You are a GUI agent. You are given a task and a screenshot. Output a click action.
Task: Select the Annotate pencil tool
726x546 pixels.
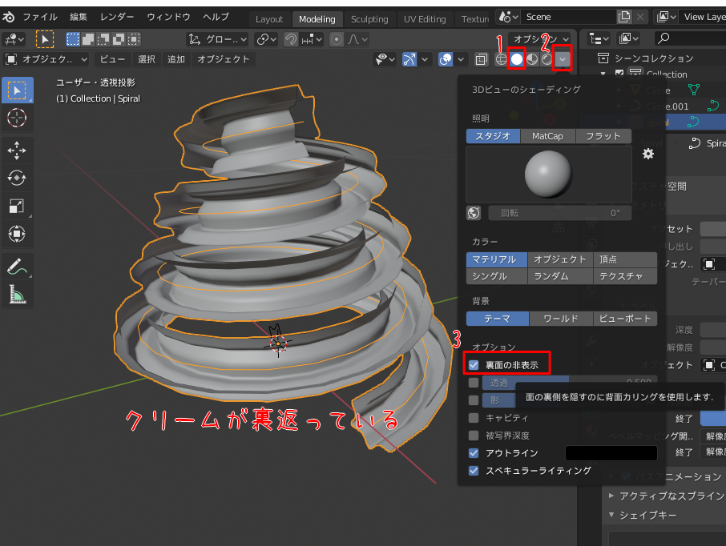coord(17,267)
